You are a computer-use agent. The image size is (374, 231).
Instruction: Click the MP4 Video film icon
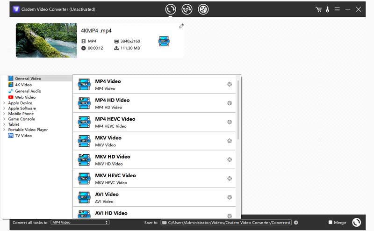click(84, 85)
